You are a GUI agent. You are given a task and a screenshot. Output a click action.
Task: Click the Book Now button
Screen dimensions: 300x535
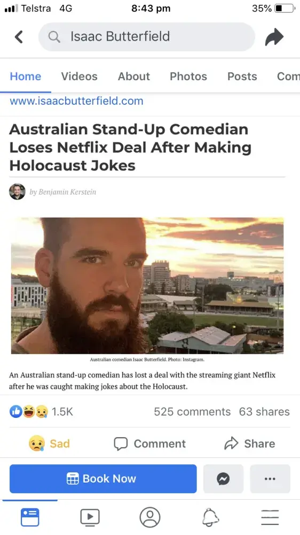tap(103, 479)
